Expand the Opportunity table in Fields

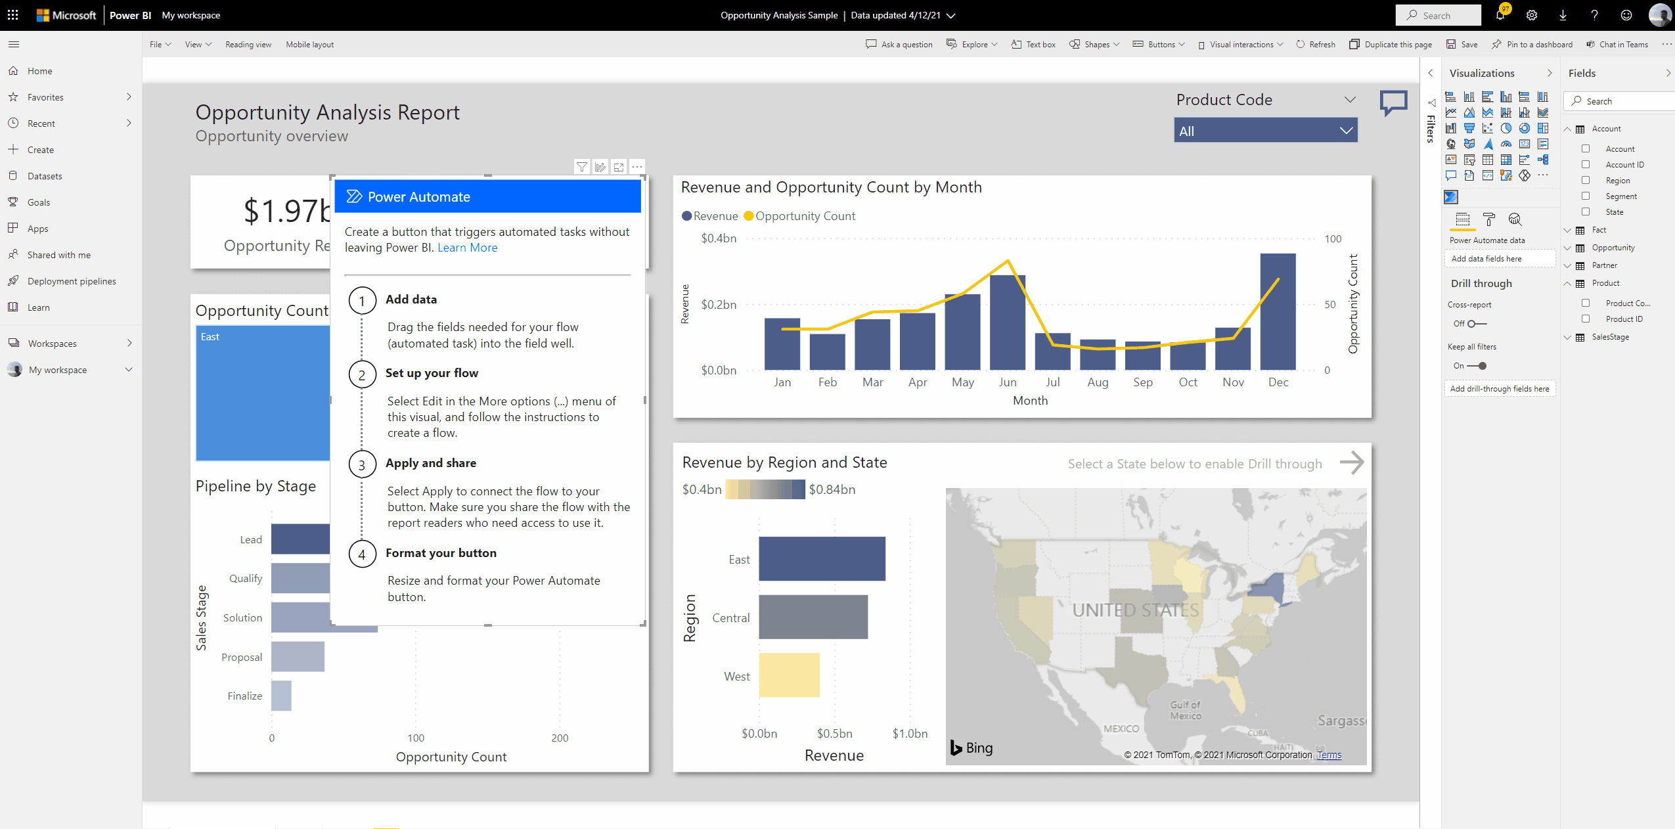tap(1567, 248)
